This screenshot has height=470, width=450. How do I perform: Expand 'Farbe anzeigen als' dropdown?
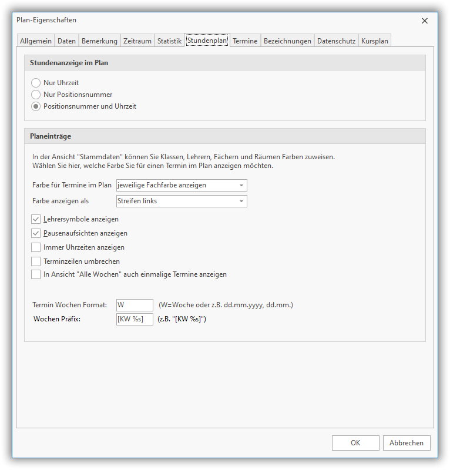click(x=182, y=201)
